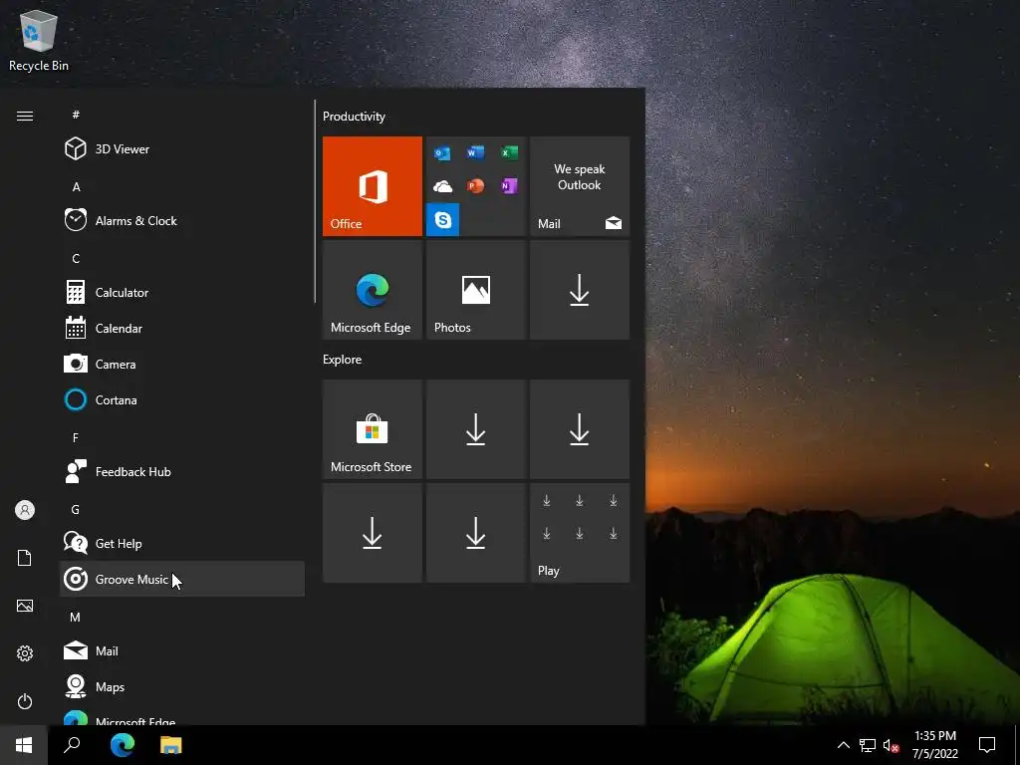
Task: Open the network status tray icon
Action: 868,745
